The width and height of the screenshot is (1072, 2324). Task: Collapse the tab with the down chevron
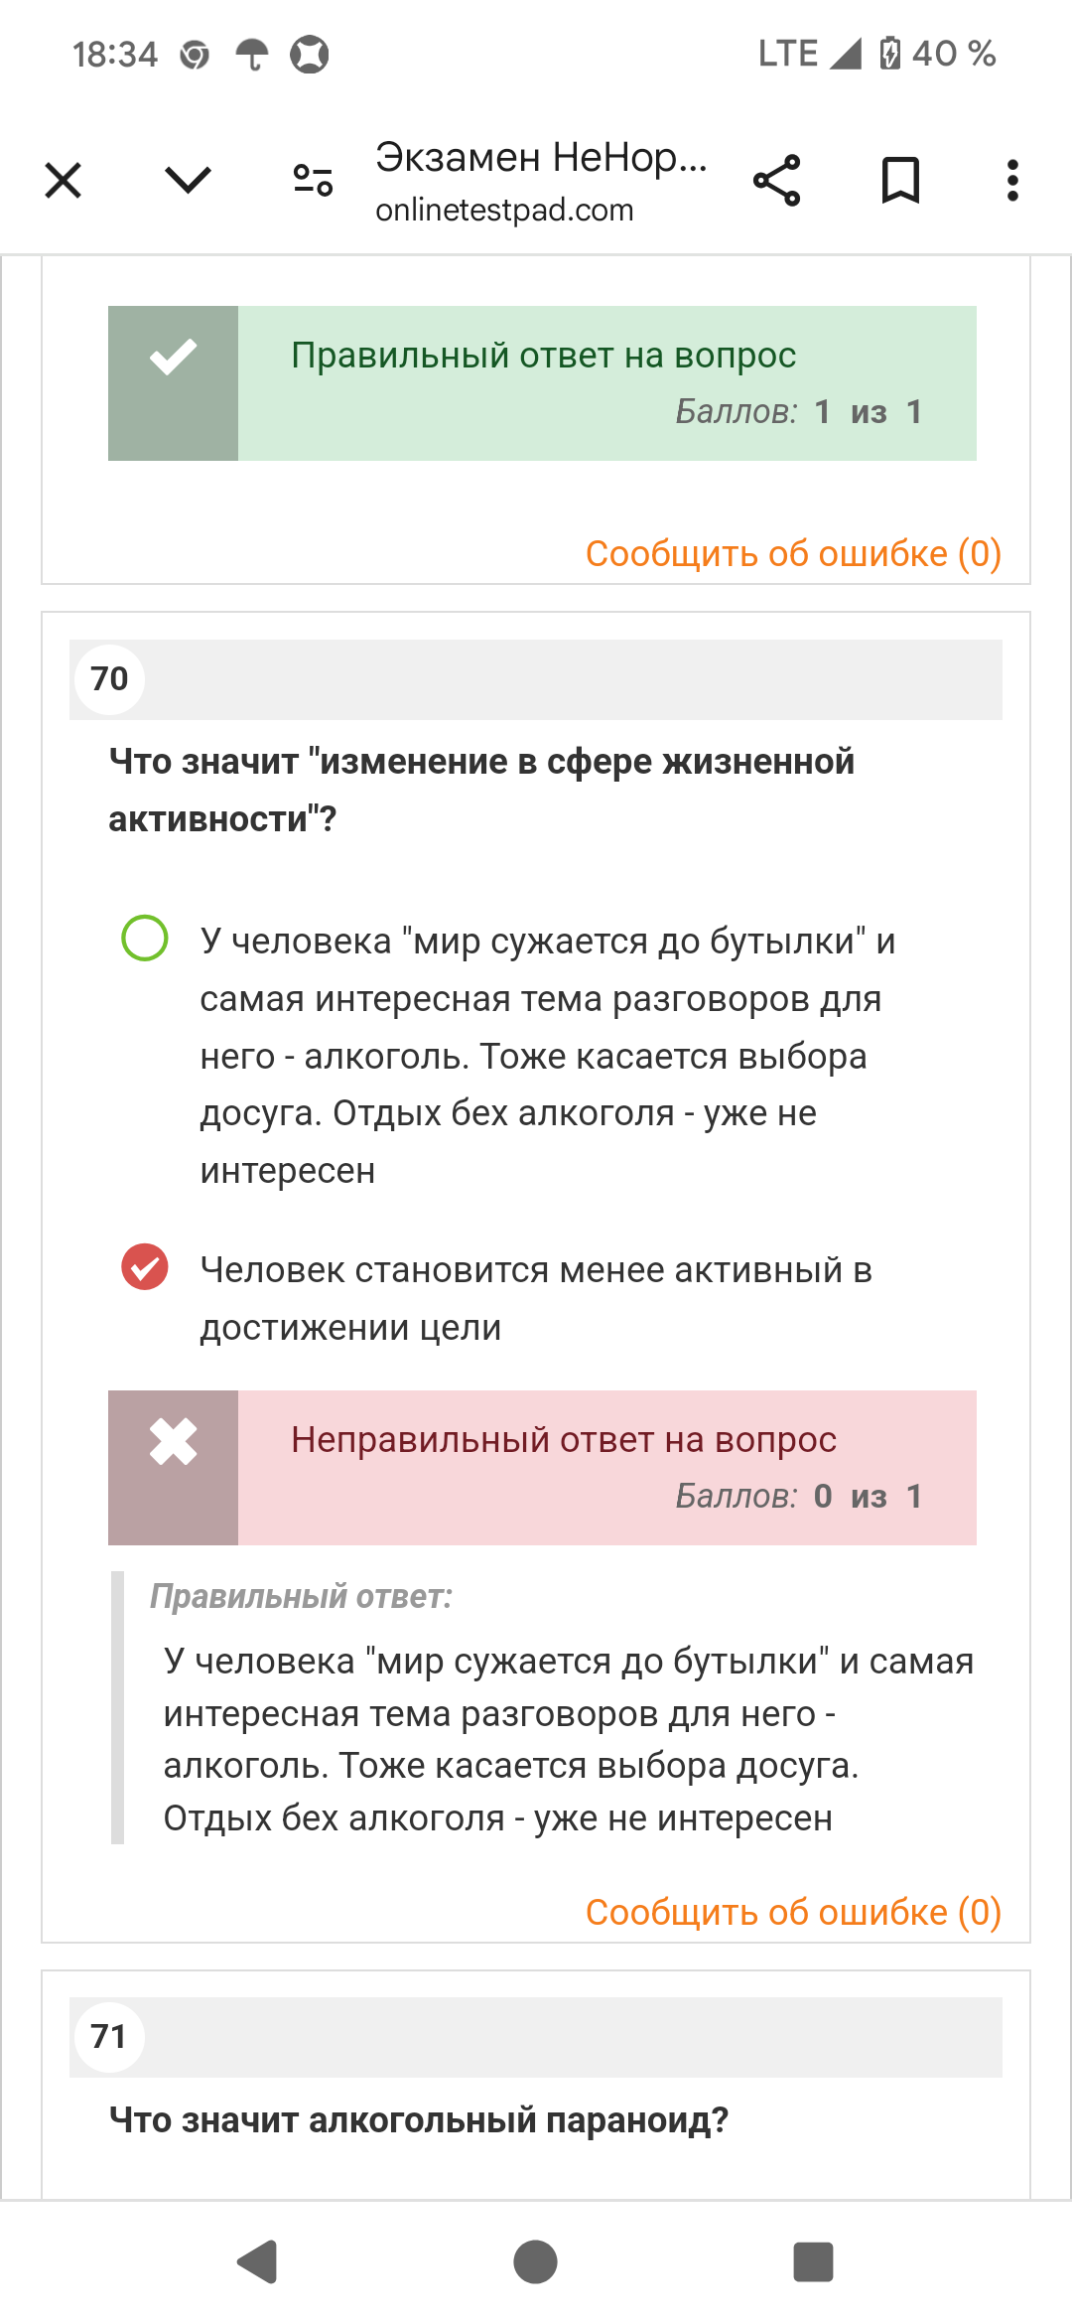click(188, 180)
